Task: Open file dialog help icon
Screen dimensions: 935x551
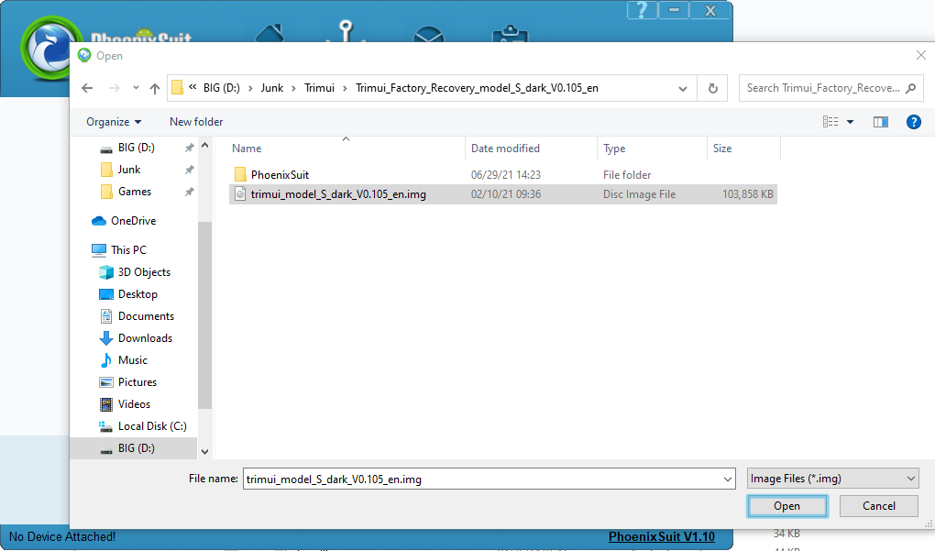Action: coord(913,122)
